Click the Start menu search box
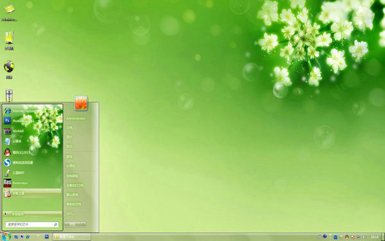385x241 pixels. 32,224
